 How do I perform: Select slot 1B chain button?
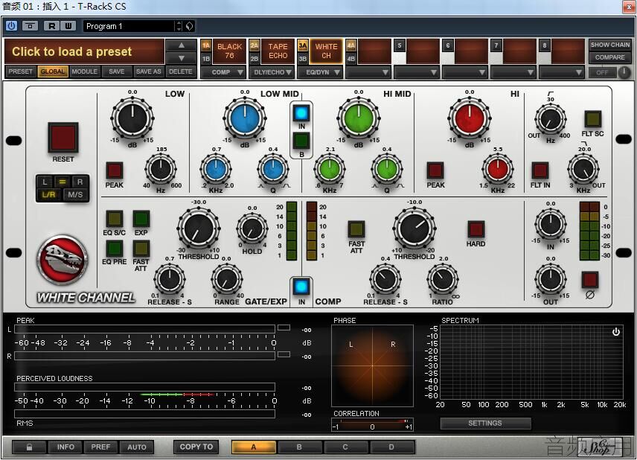(x=206, y=59)
